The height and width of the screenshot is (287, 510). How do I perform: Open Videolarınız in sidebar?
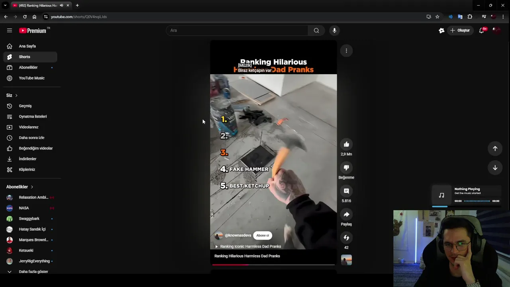coord(30,127)
